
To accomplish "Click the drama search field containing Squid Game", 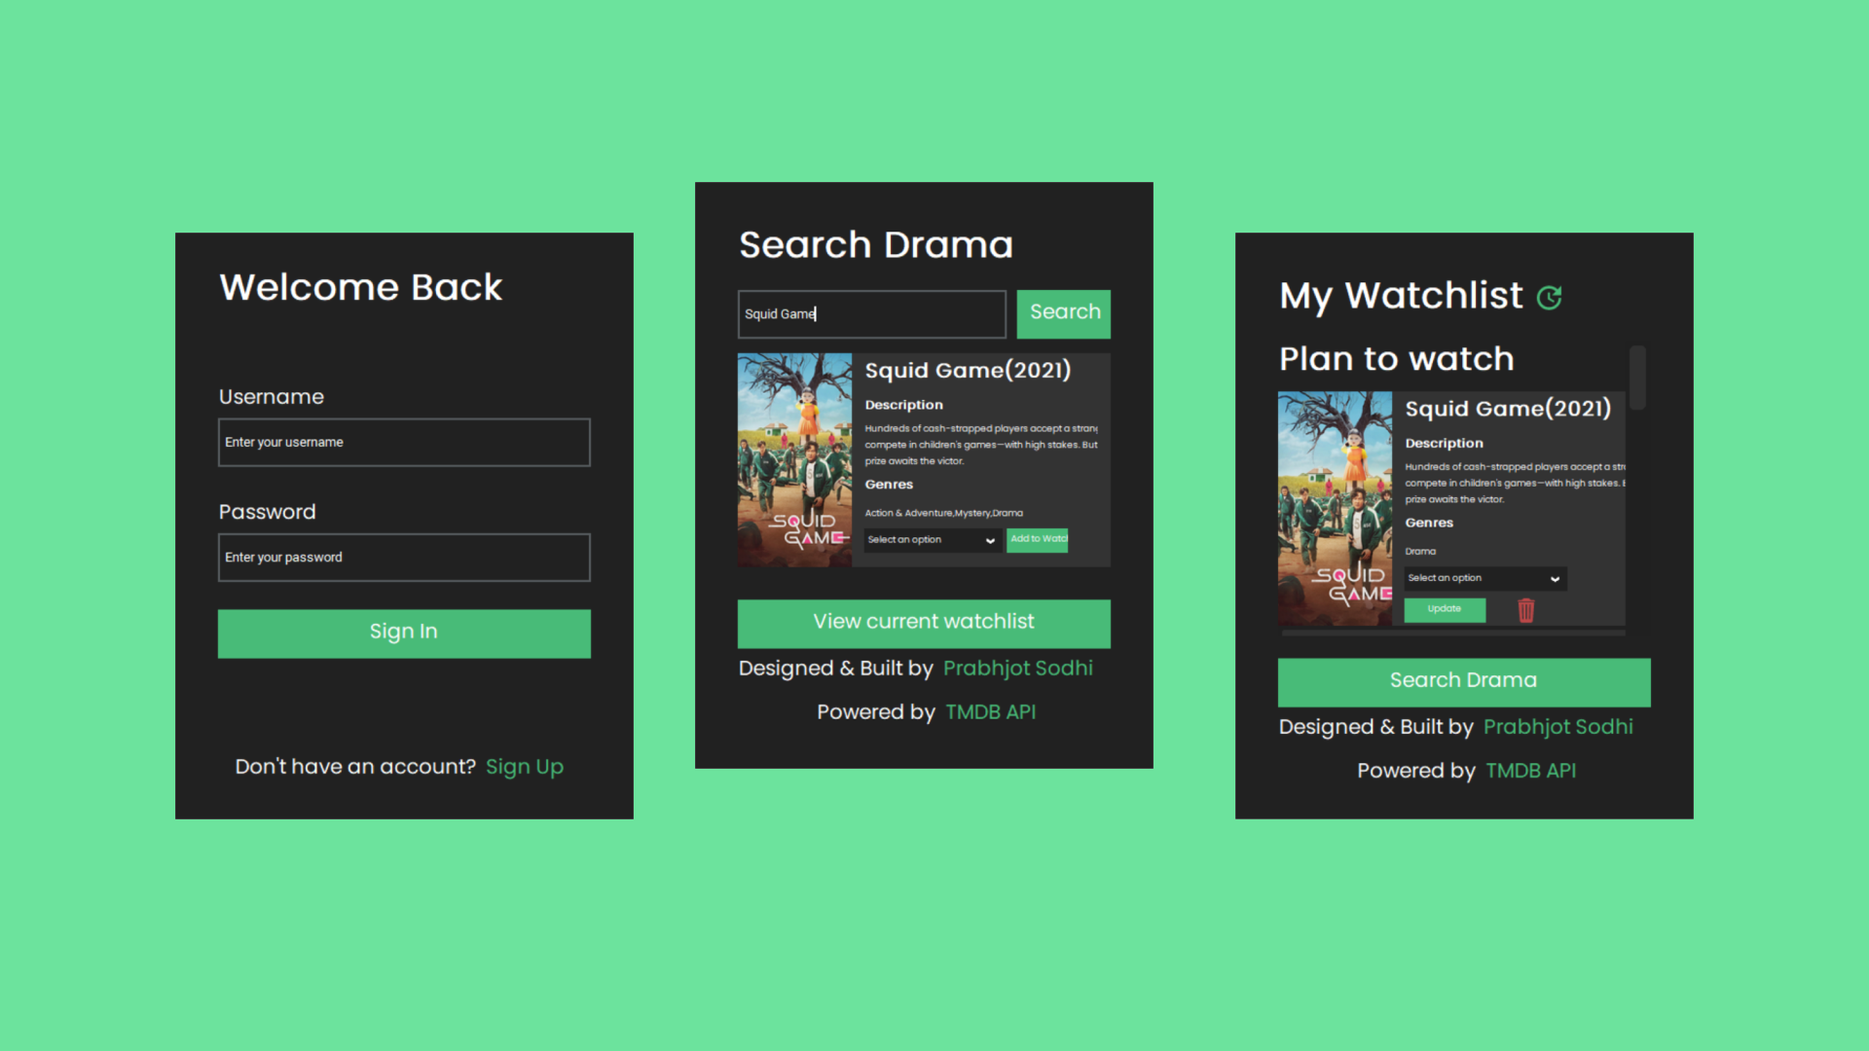I will point(872,313).
